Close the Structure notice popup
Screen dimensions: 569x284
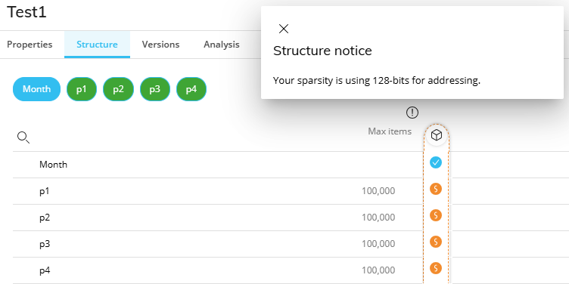284,29
